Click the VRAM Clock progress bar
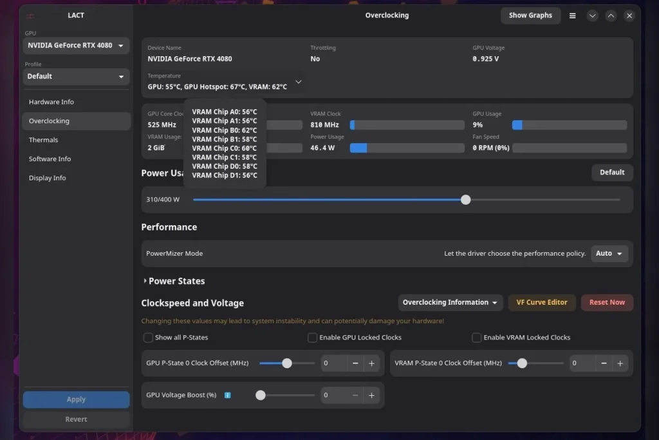Image resolution: width=659 pixels, height=440 pixels. pyautogui.click(x=407, y=125)
